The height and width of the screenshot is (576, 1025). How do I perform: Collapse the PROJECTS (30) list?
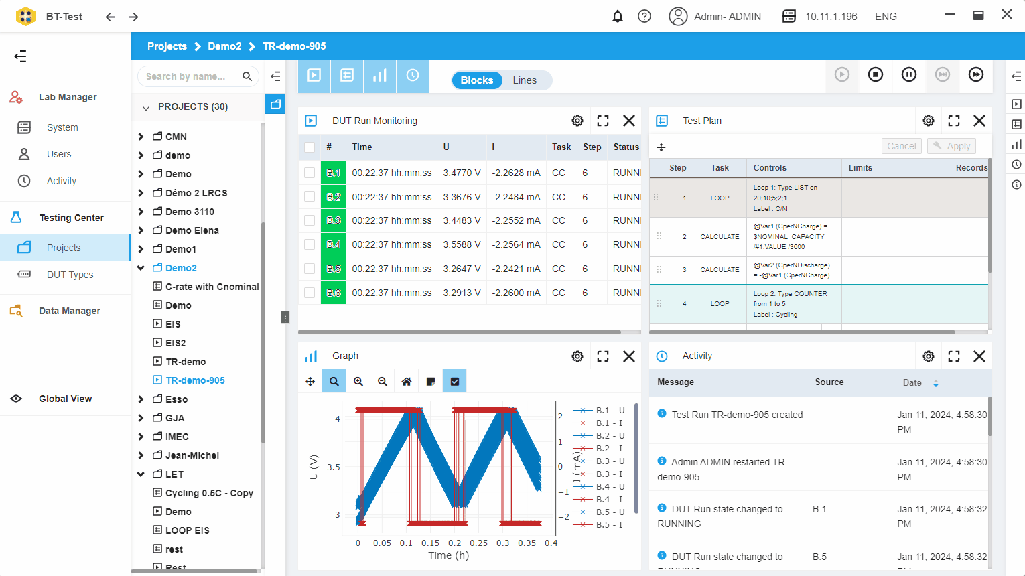click(x=146, y=107)
